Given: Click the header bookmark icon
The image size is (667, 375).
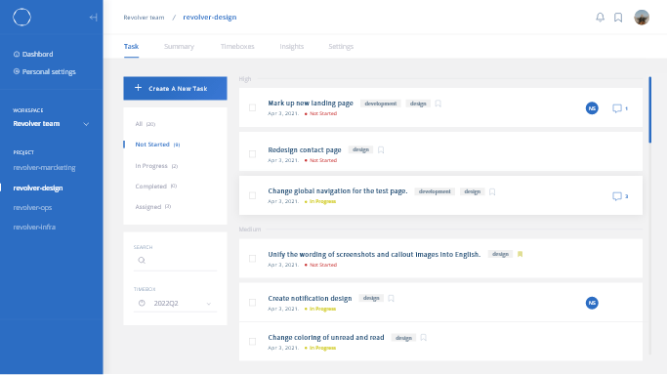Looking at the screenshot, I should (618, 18).
